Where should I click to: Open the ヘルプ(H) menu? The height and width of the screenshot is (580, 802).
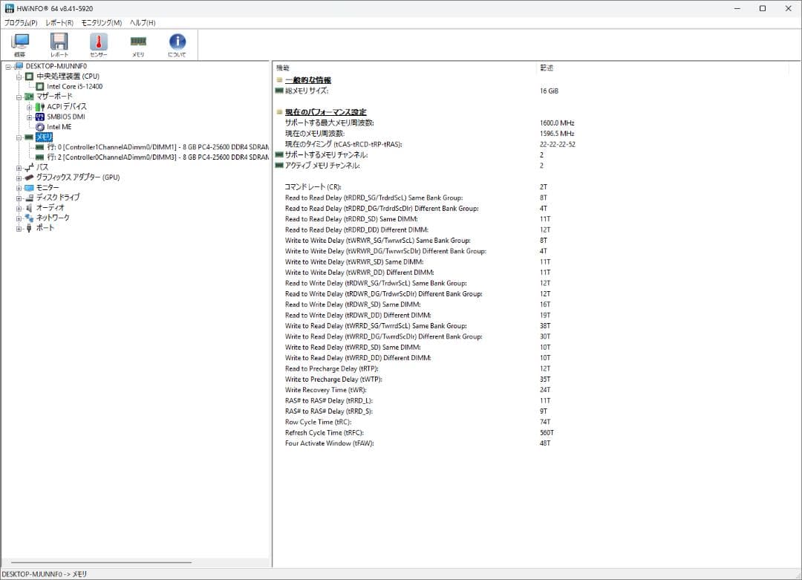tap(143, 23)
